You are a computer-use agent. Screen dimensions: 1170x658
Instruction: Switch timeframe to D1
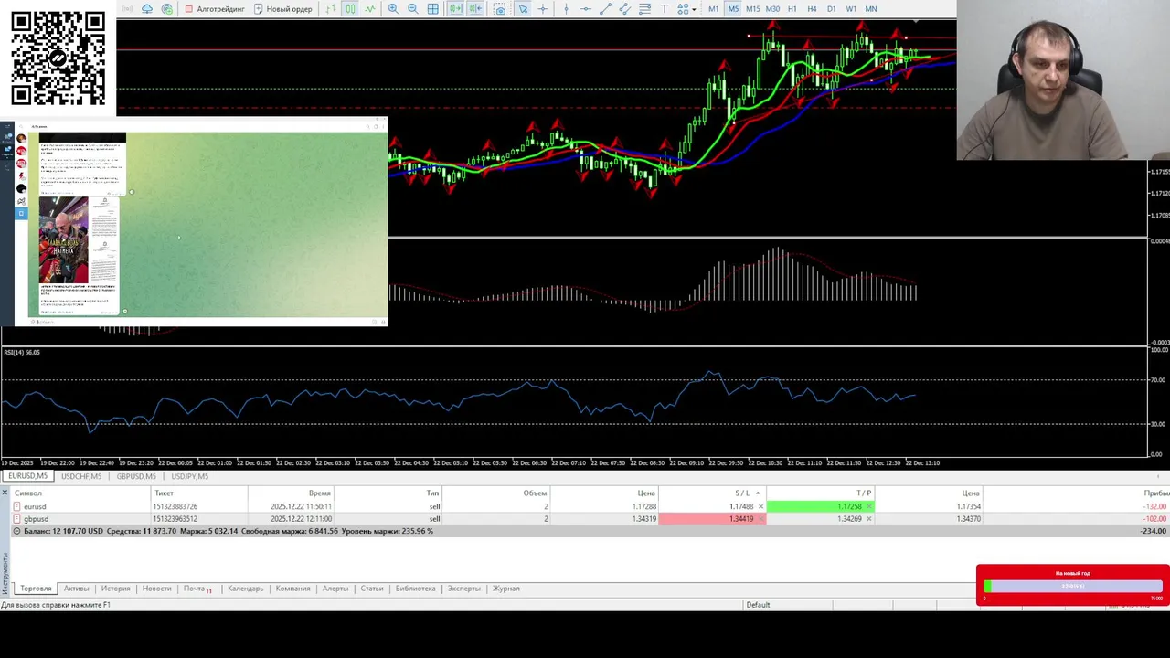(x=831, y=8)
